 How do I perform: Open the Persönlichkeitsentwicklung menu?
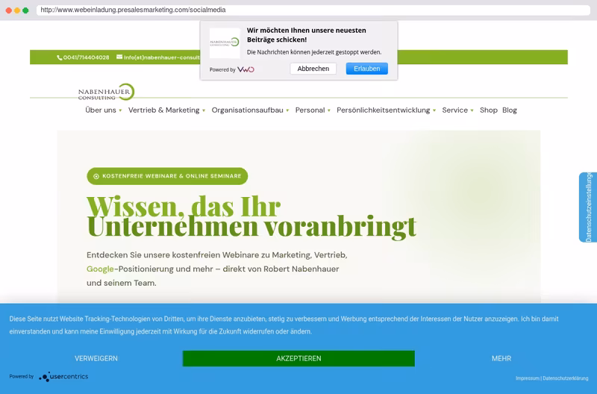coord(383,110)
